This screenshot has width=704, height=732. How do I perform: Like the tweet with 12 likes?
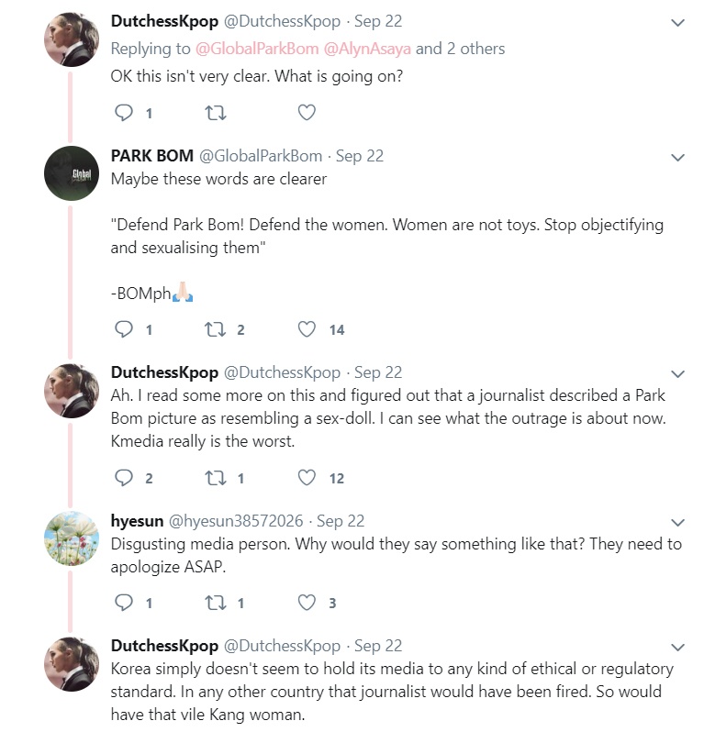click(307, 478)
